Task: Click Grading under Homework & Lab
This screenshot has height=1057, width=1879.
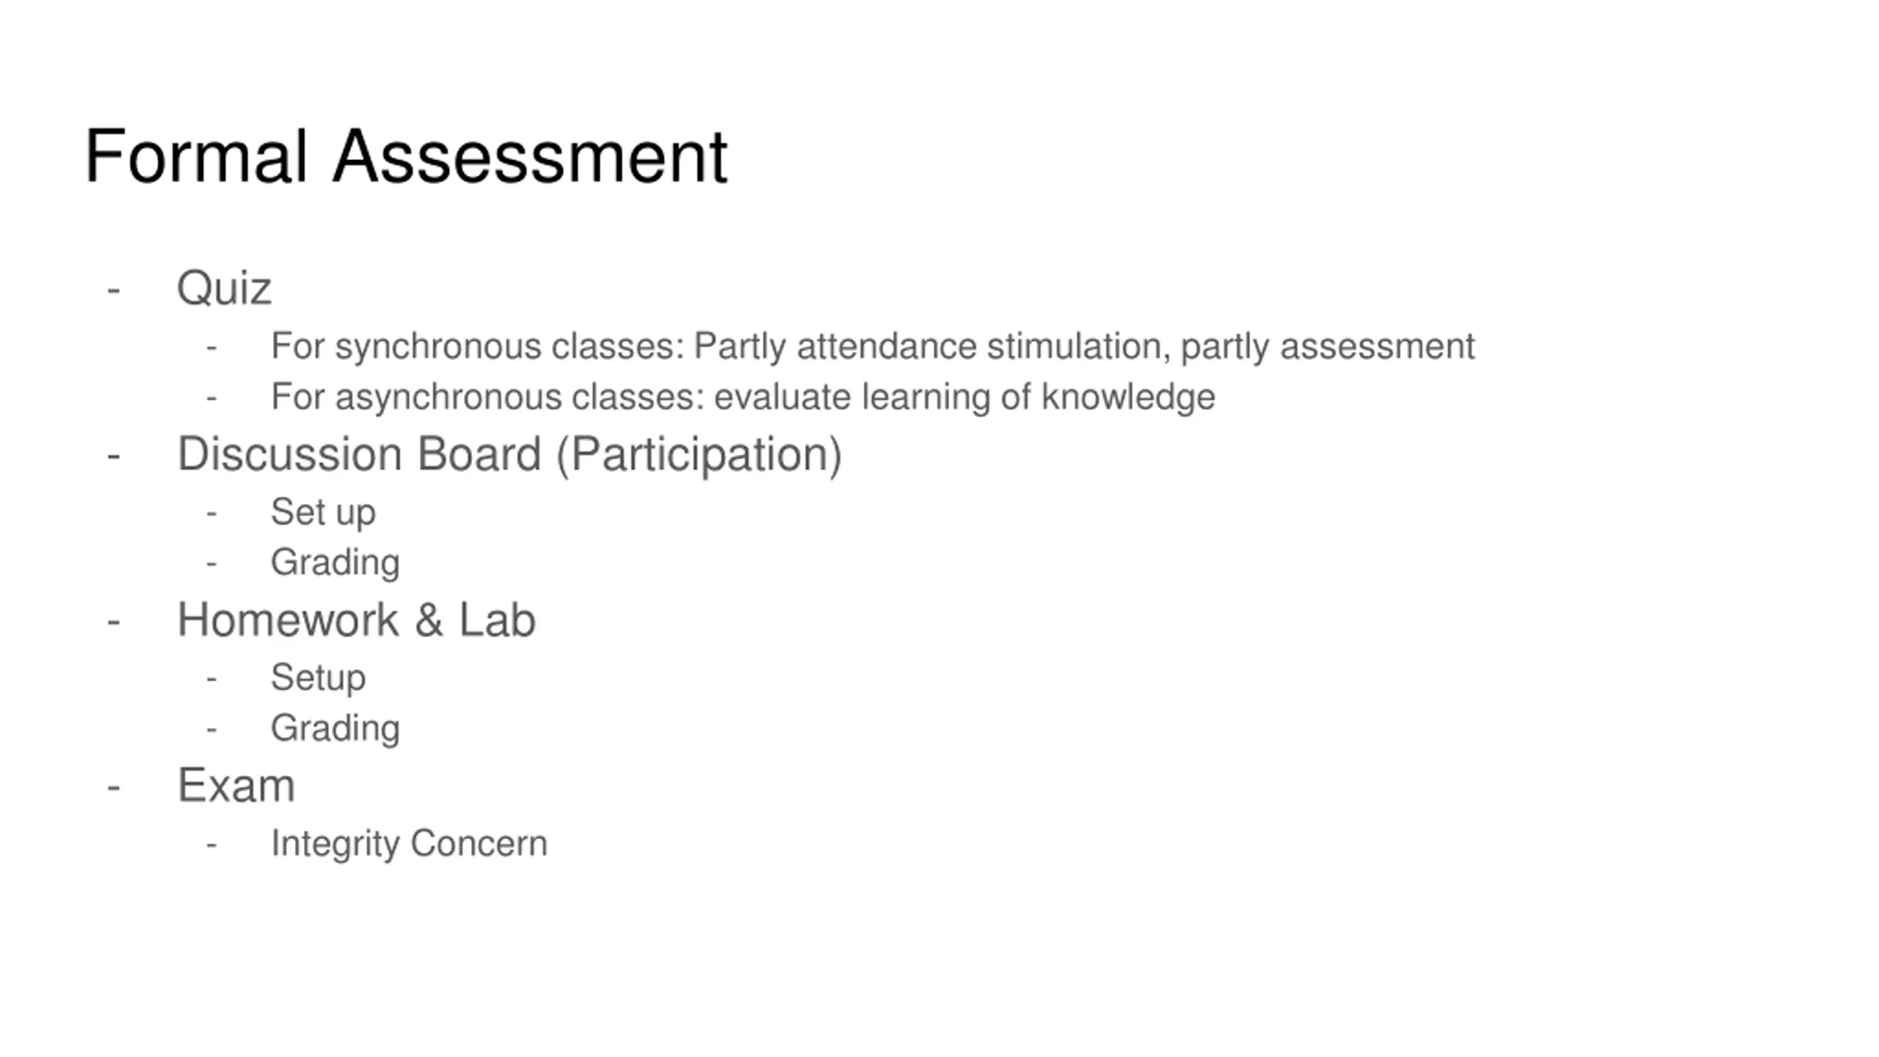Action: (x=335, y=729)
